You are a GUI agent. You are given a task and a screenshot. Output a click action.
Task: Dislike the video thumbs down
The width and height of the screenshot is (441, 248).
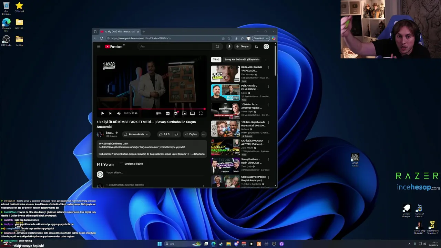click(176, 134)
